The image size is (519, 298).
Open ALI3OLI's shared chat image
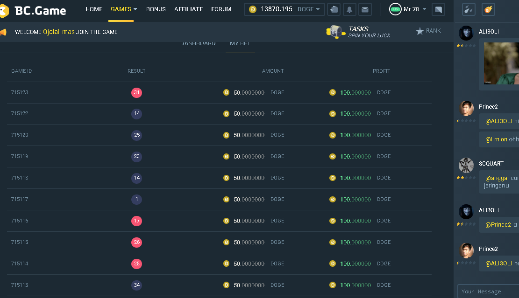[x=501, y=63]
